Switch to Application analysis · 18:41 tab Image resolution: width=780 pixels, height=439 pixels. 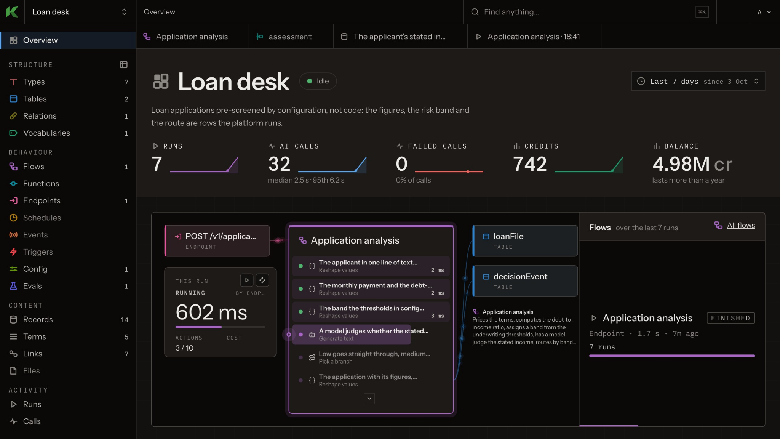534,37
